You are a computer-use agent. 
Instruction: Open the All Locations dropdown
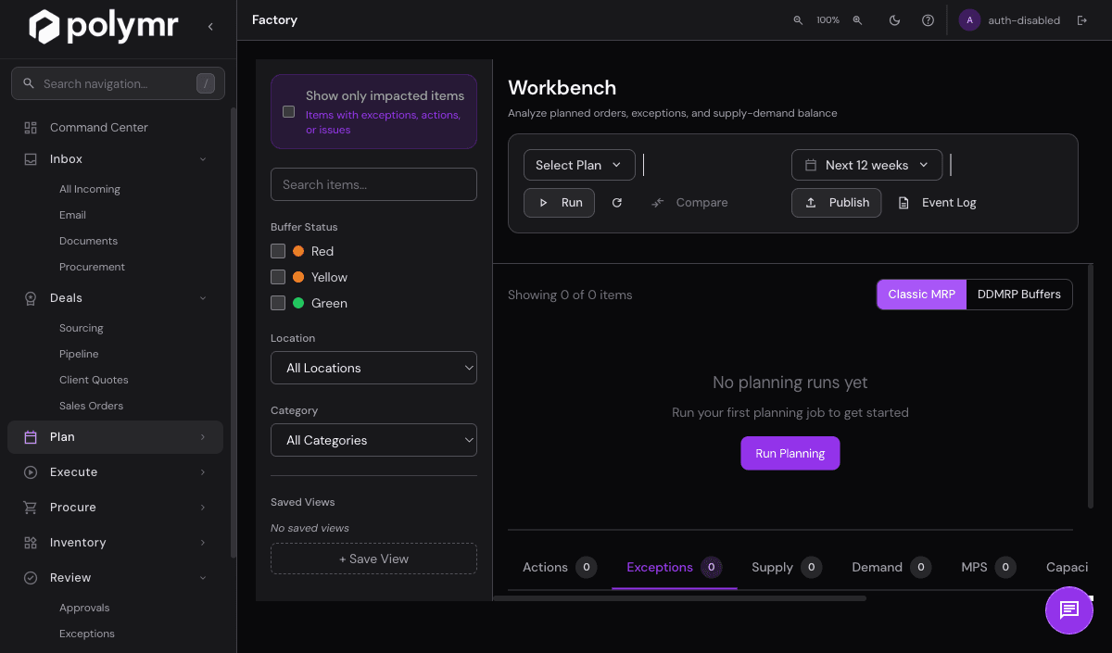point(373,368)
